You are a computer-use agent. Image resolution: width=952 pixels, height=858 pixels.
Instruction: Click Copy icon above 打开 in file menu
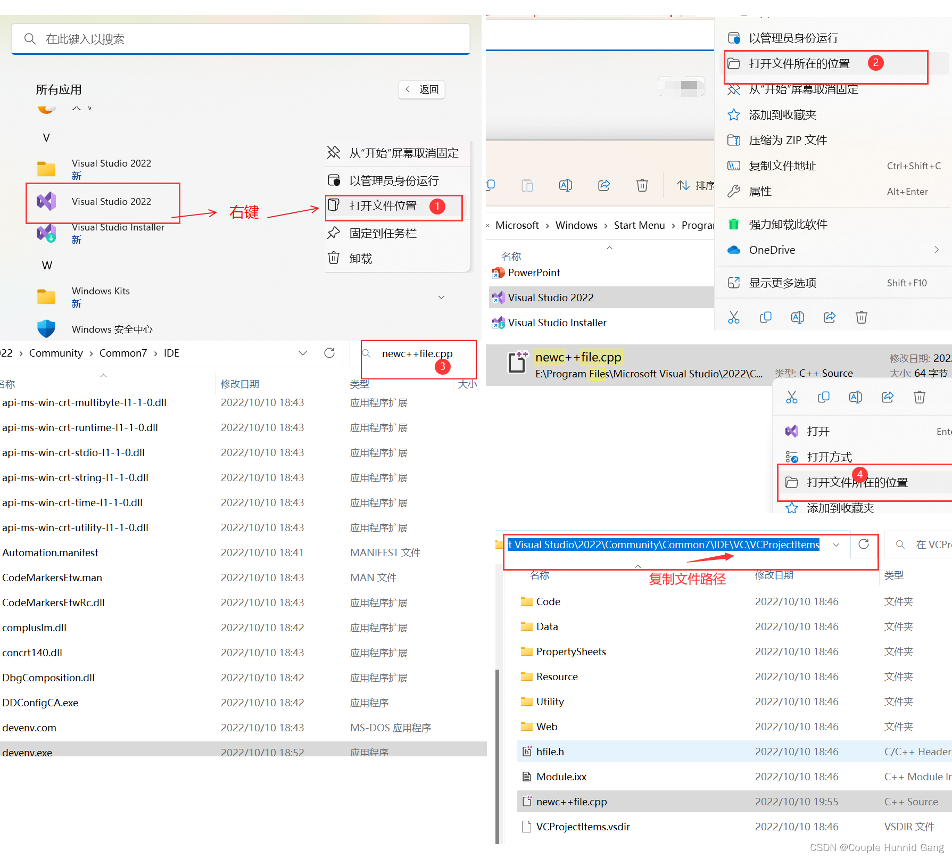[x=824, y=397]
